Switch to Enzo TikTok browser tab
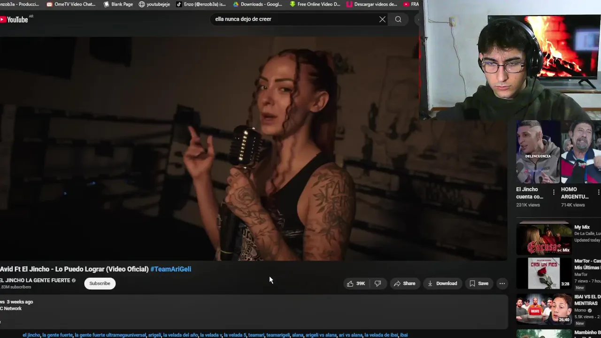601x338 pixels. pyautogui.click(x=201, y=4)
